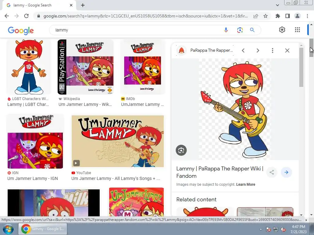Open Chrome extensions puzzle icon
The width and height of the screenshot is (314, 235).
pyautogui.click(x=278, y=16)
